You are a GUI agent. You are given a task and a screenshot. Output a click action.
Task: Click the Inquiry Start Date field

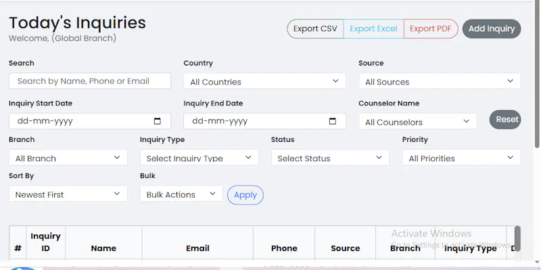(90, 122)
